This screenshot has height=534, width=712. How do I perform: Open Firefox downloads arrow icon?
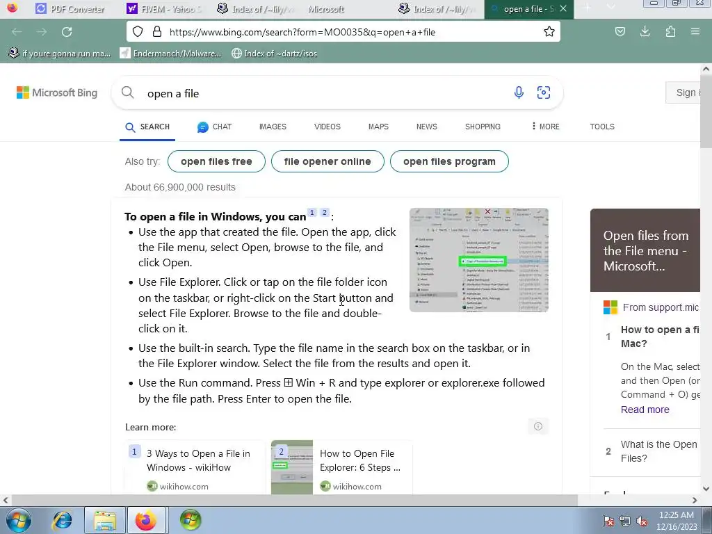tap(645, 32)
